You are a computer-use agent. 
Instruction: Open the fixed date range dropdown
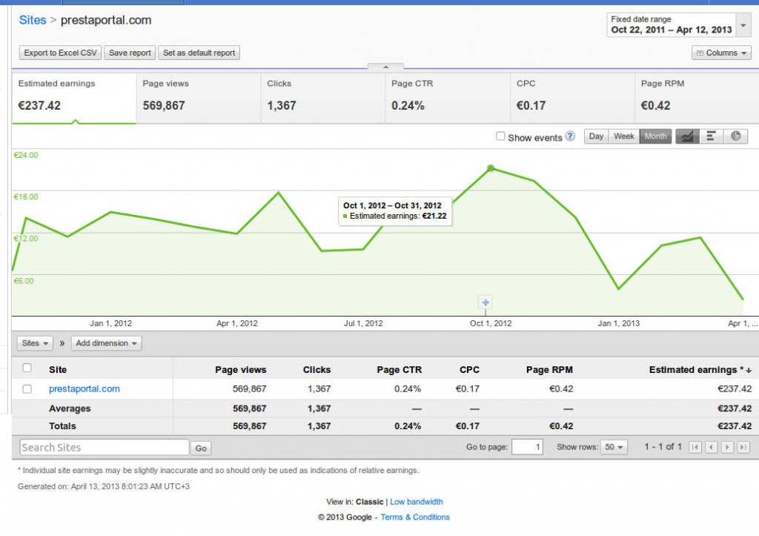(x=680, y=25)
